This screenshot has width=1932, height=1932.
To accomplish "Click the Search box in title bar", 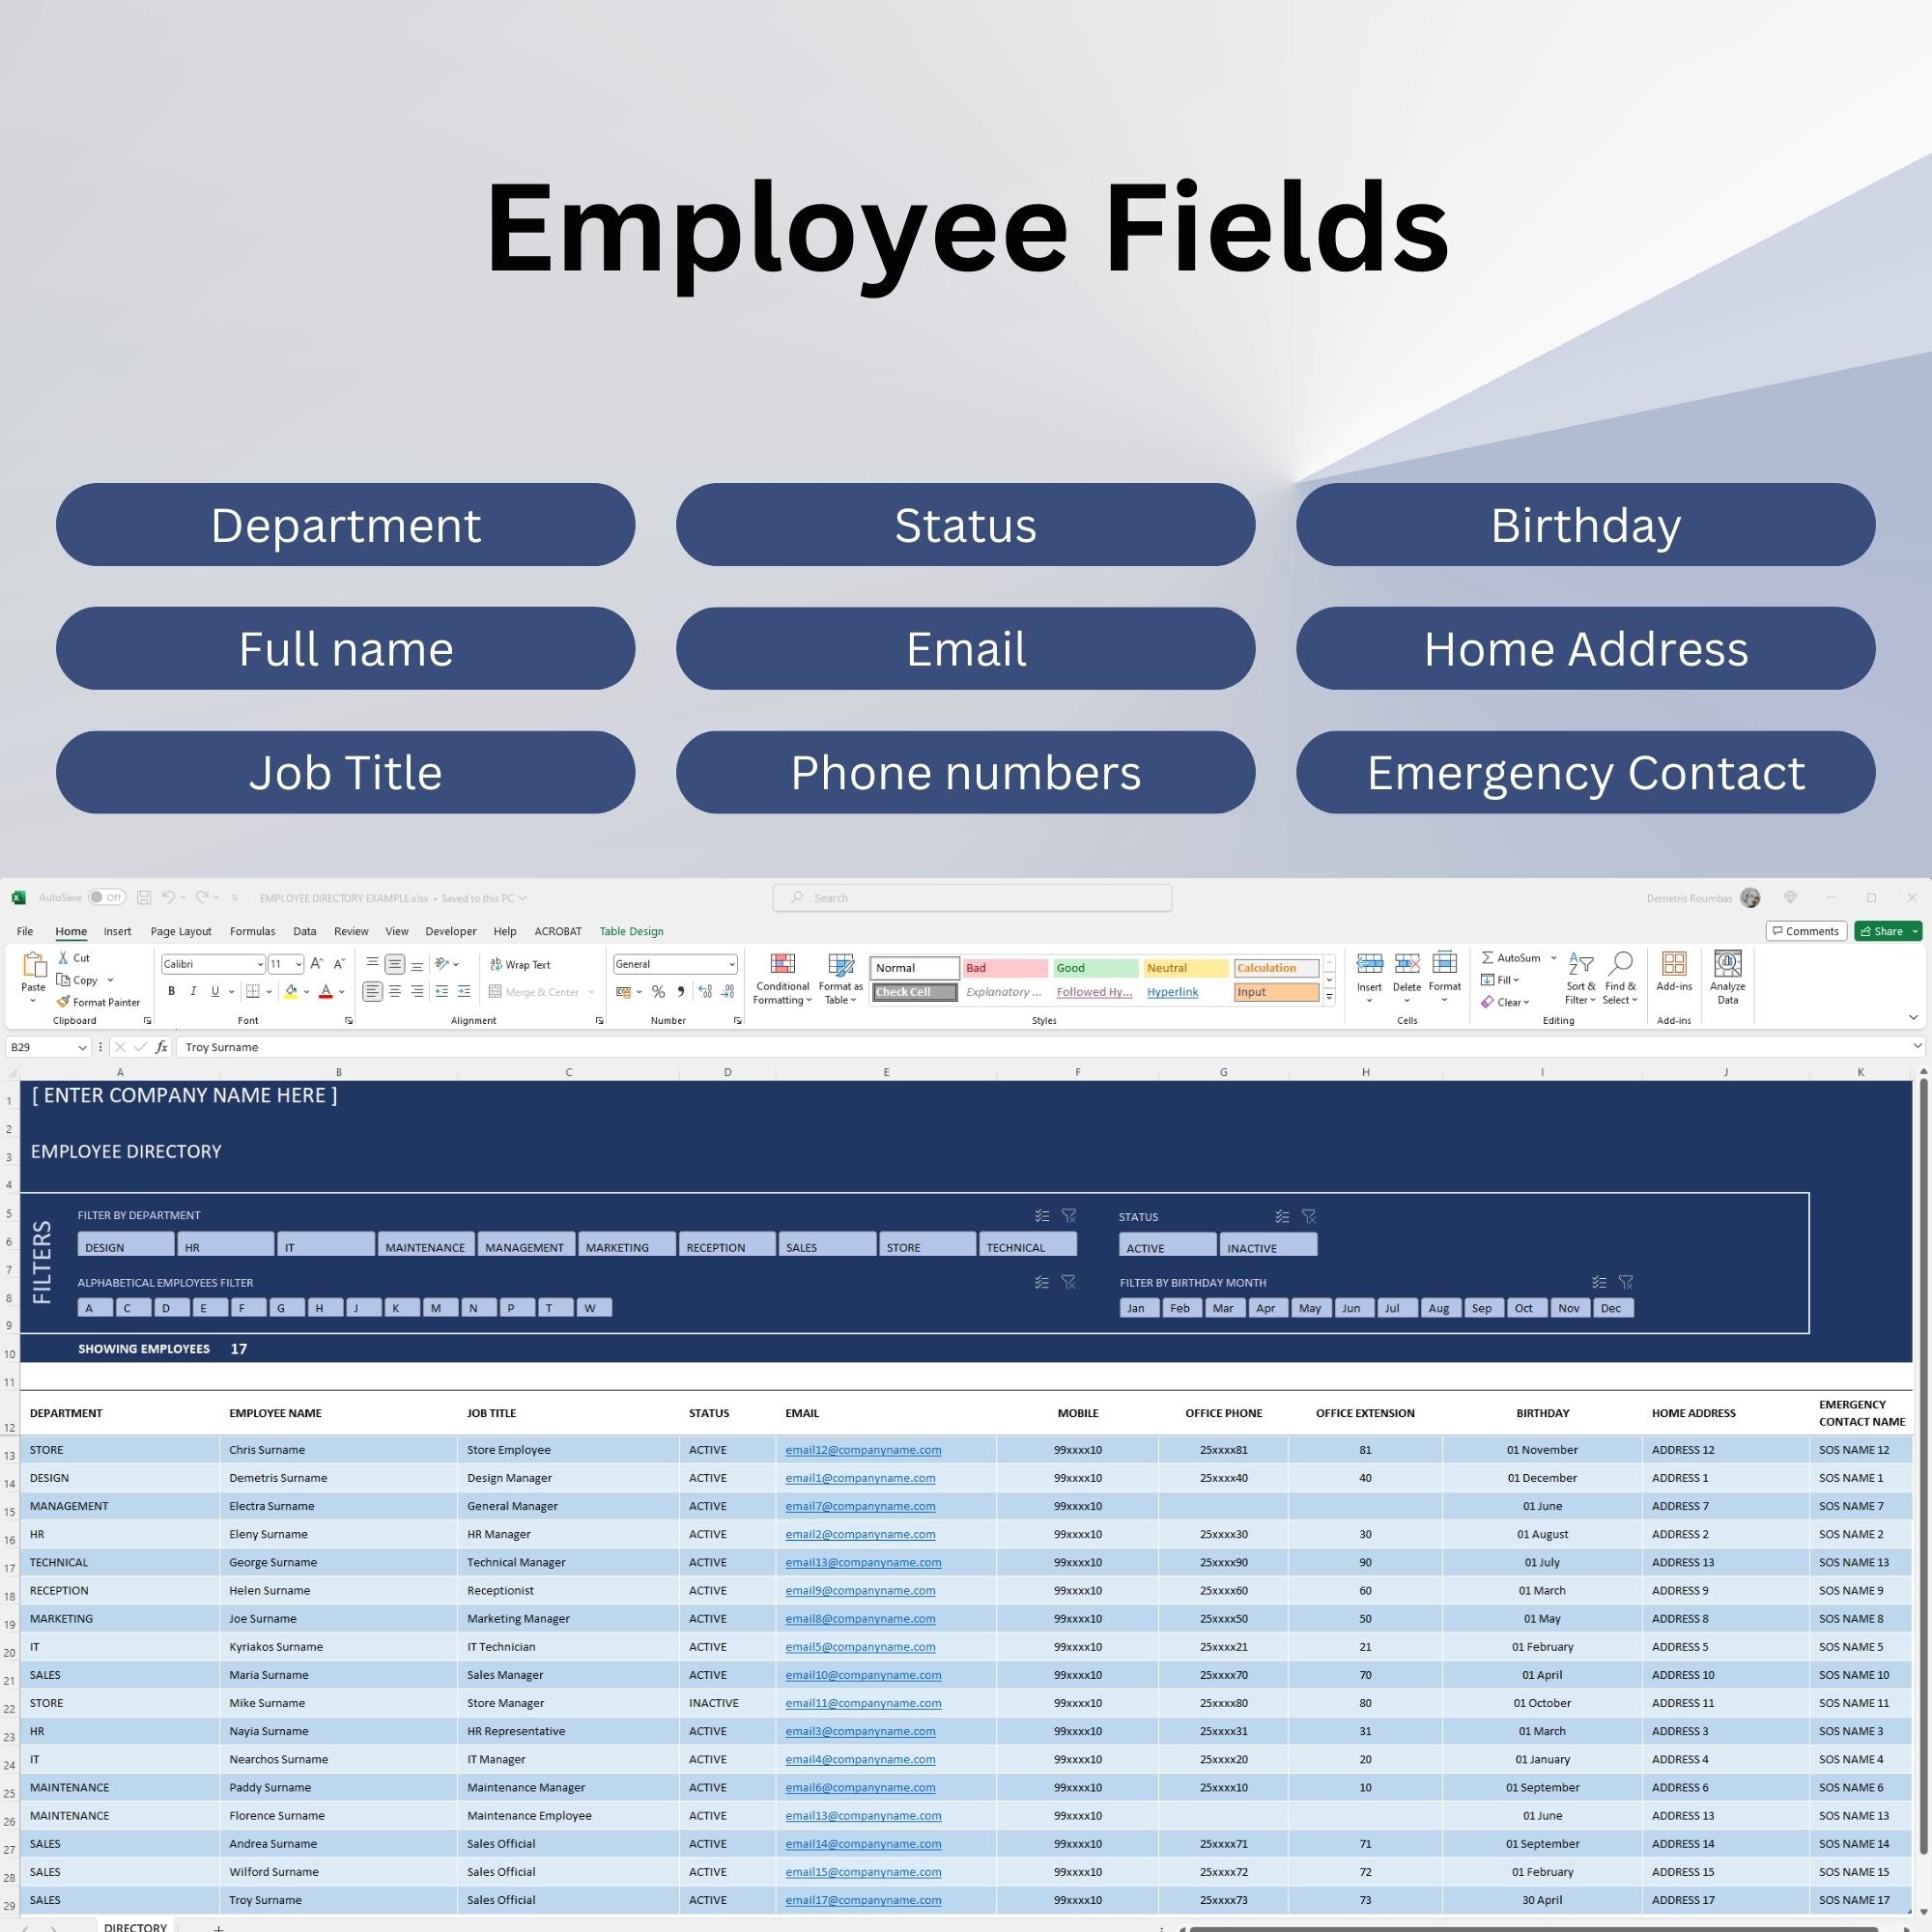I will (972, 898).
